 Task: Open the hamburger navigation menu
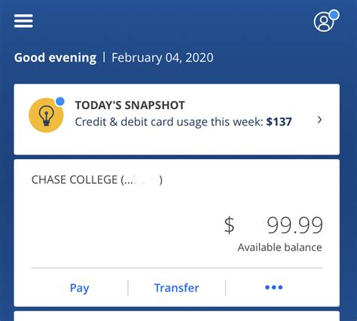(23, 21)
